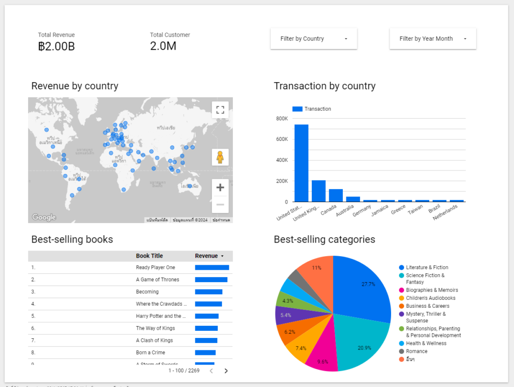Select the Science Fiction & Fantasy legend item

click(425, 276)
